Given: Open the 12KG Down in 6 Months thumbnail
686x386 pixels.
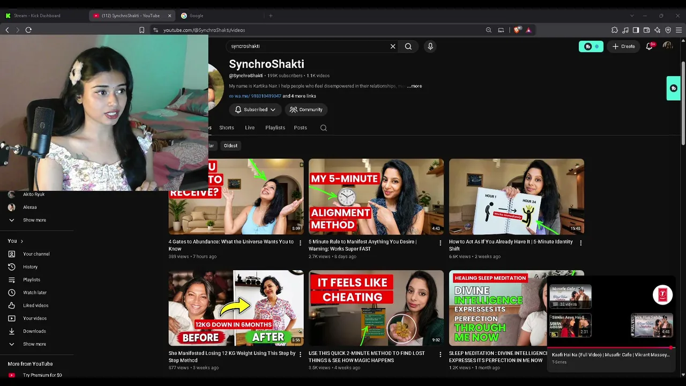Looking at the screenshot, I should pos(236,308).
